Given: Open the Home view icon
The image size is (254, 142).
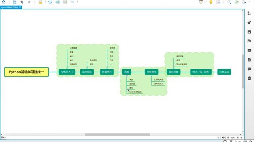Looking at the screenshot, I should (4, 2).
